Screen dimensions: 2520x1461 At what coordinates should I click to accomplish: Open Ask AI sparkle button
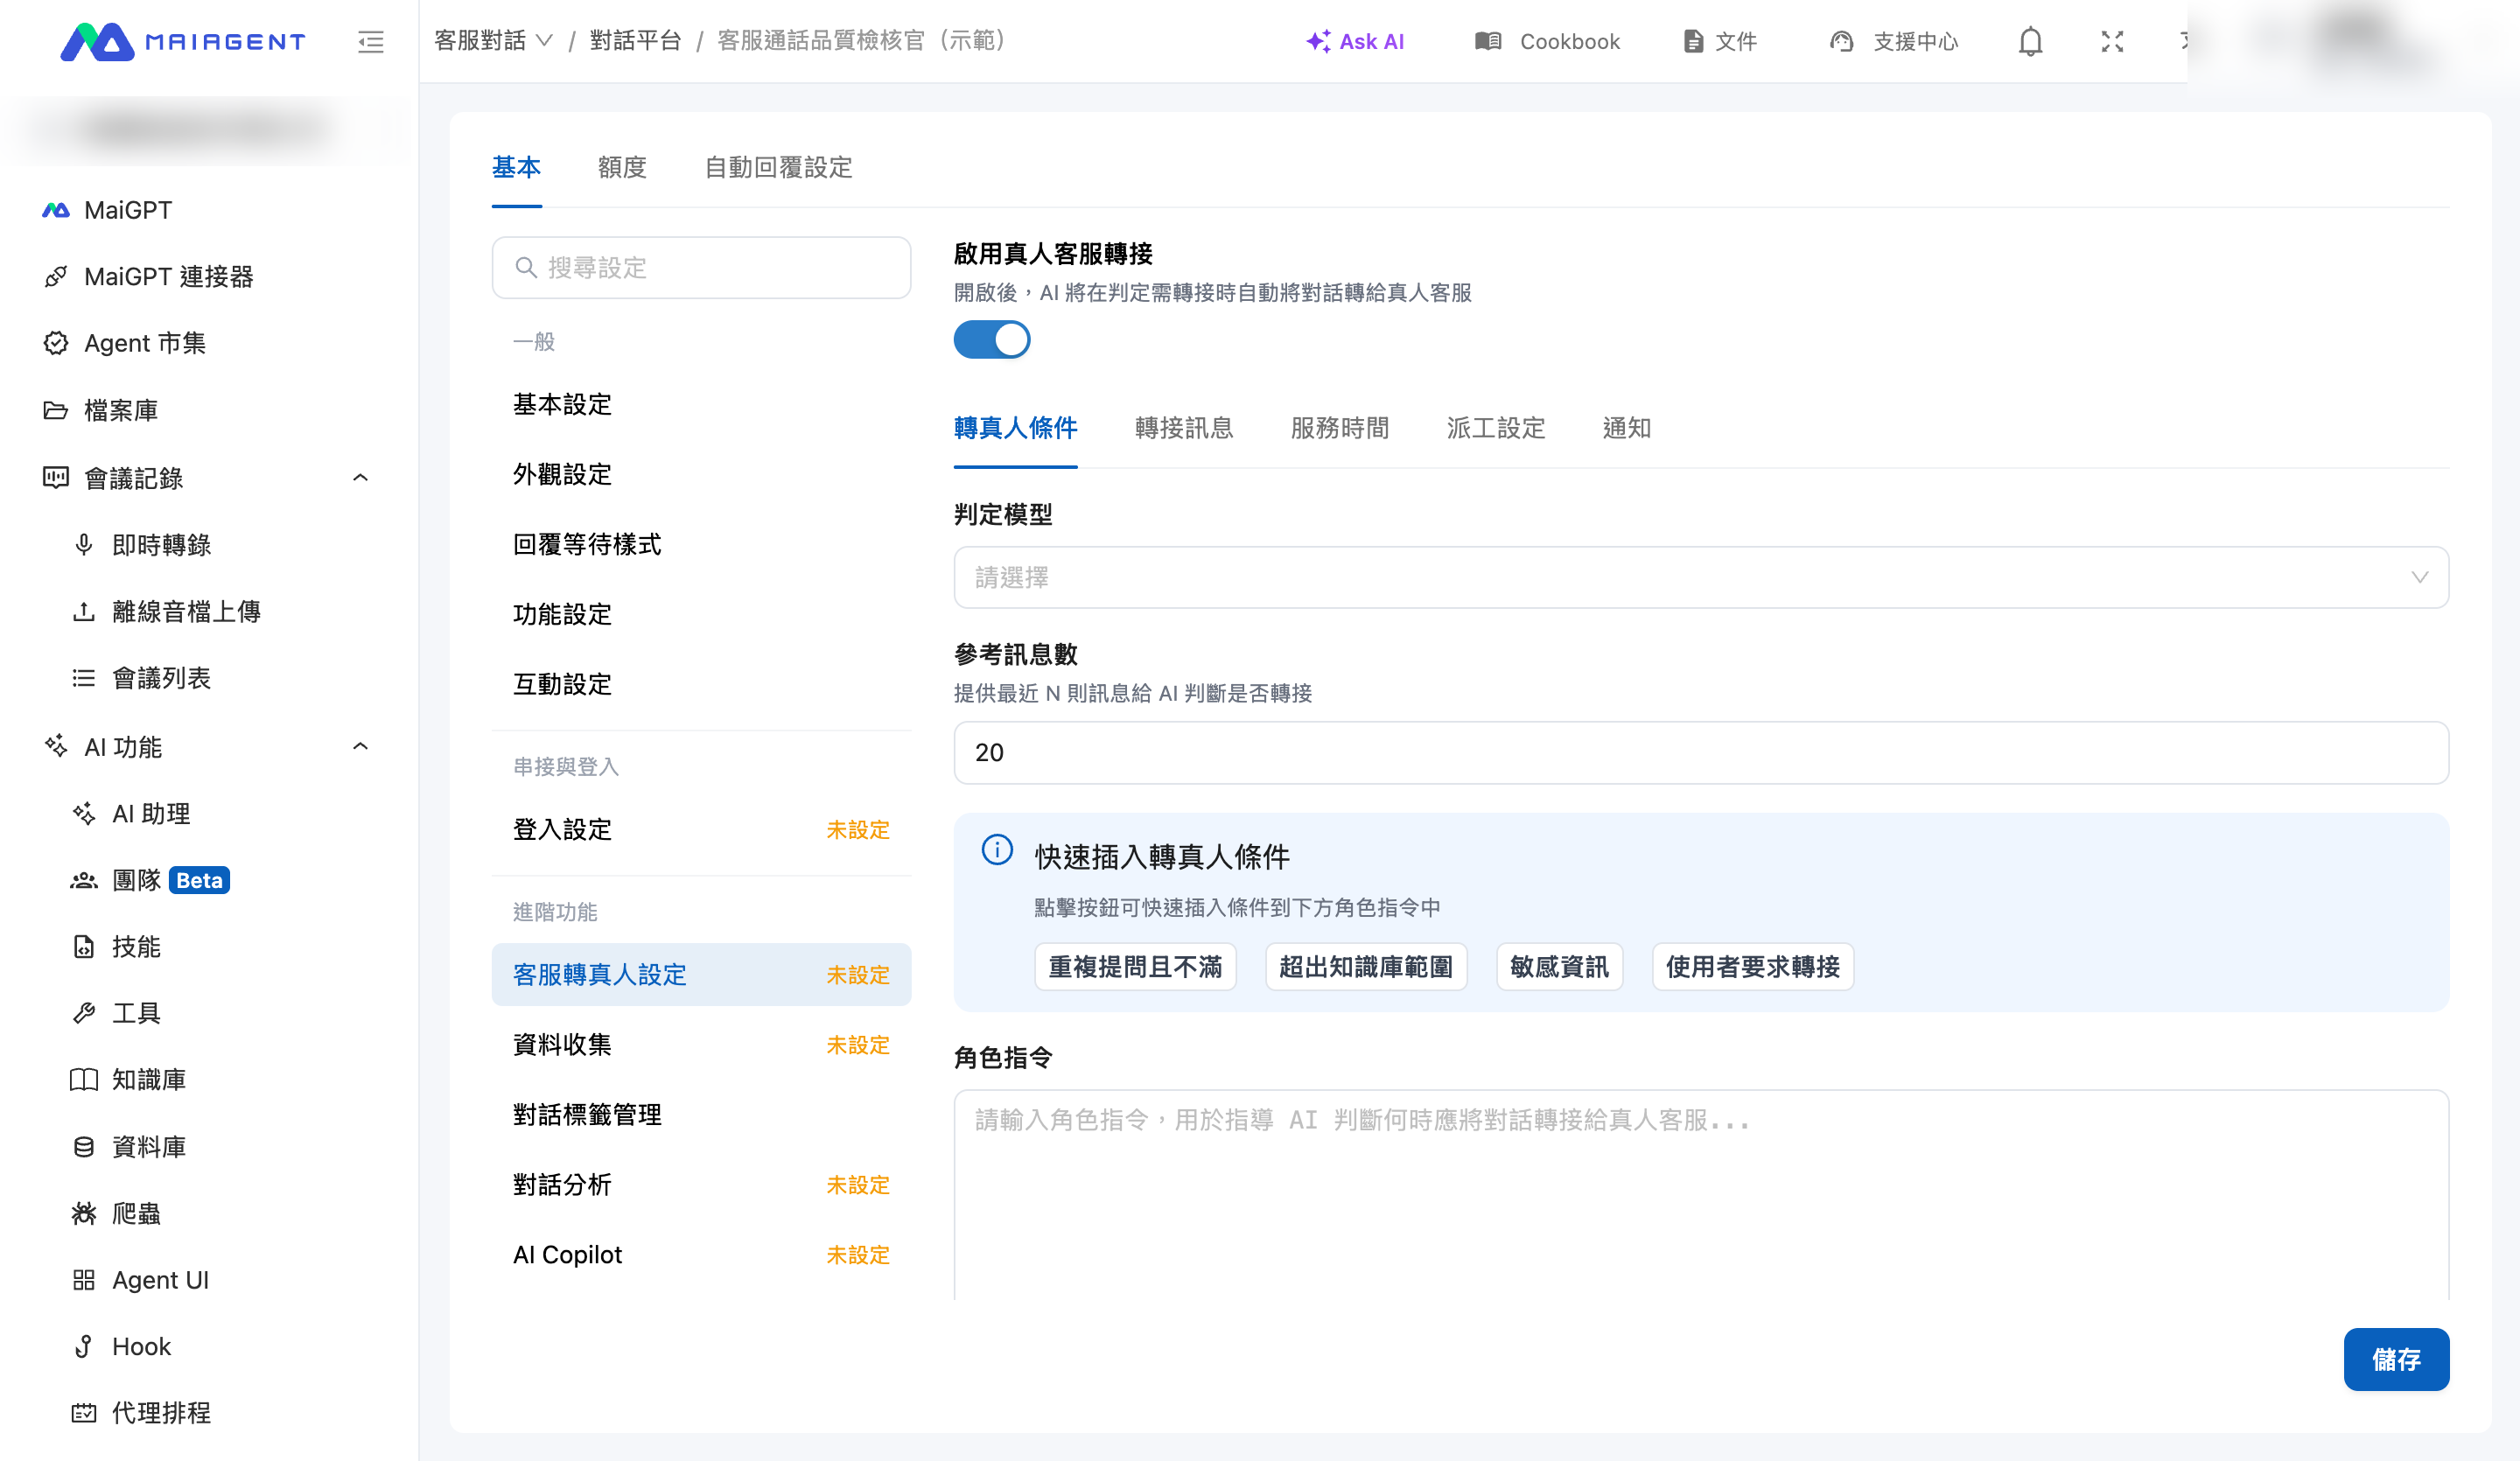tap(1355, 41)
